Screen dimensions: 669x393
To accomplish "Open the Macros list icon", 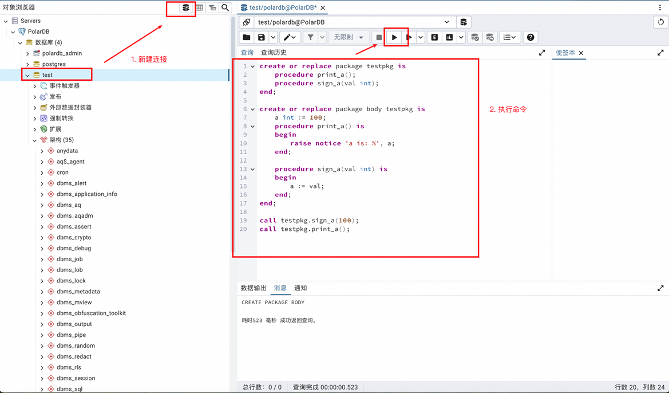I will coord(509,37).
